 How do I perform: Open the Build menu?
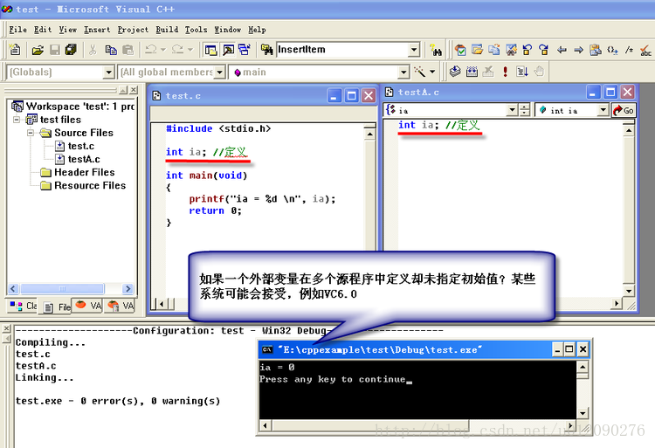pyautogui.click(x=167, y=30)
